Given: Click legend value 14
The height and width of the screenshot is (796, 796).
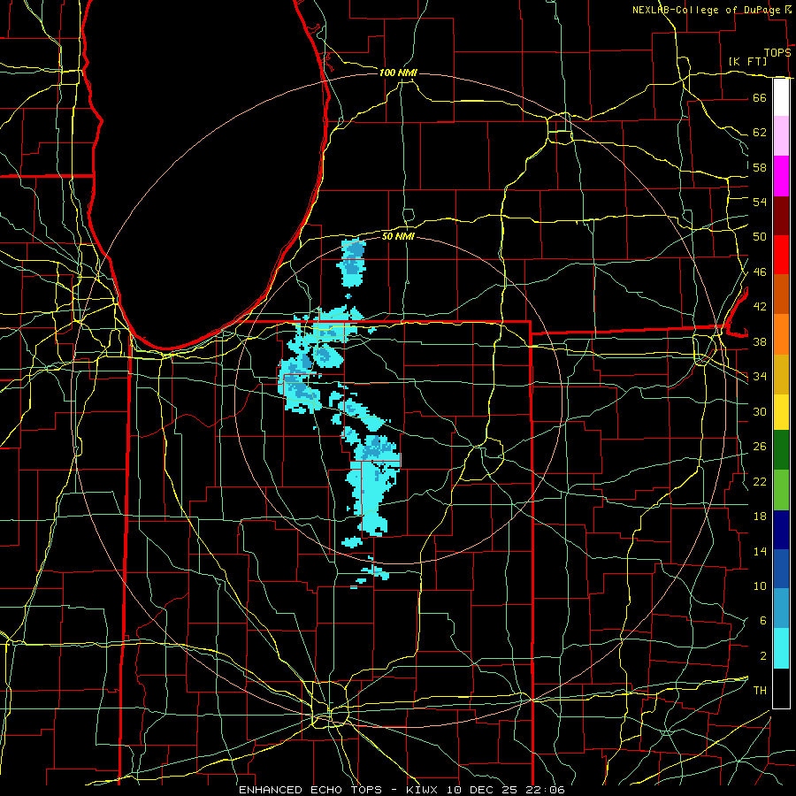Looking at the screenshot, I should click(760, 551).
